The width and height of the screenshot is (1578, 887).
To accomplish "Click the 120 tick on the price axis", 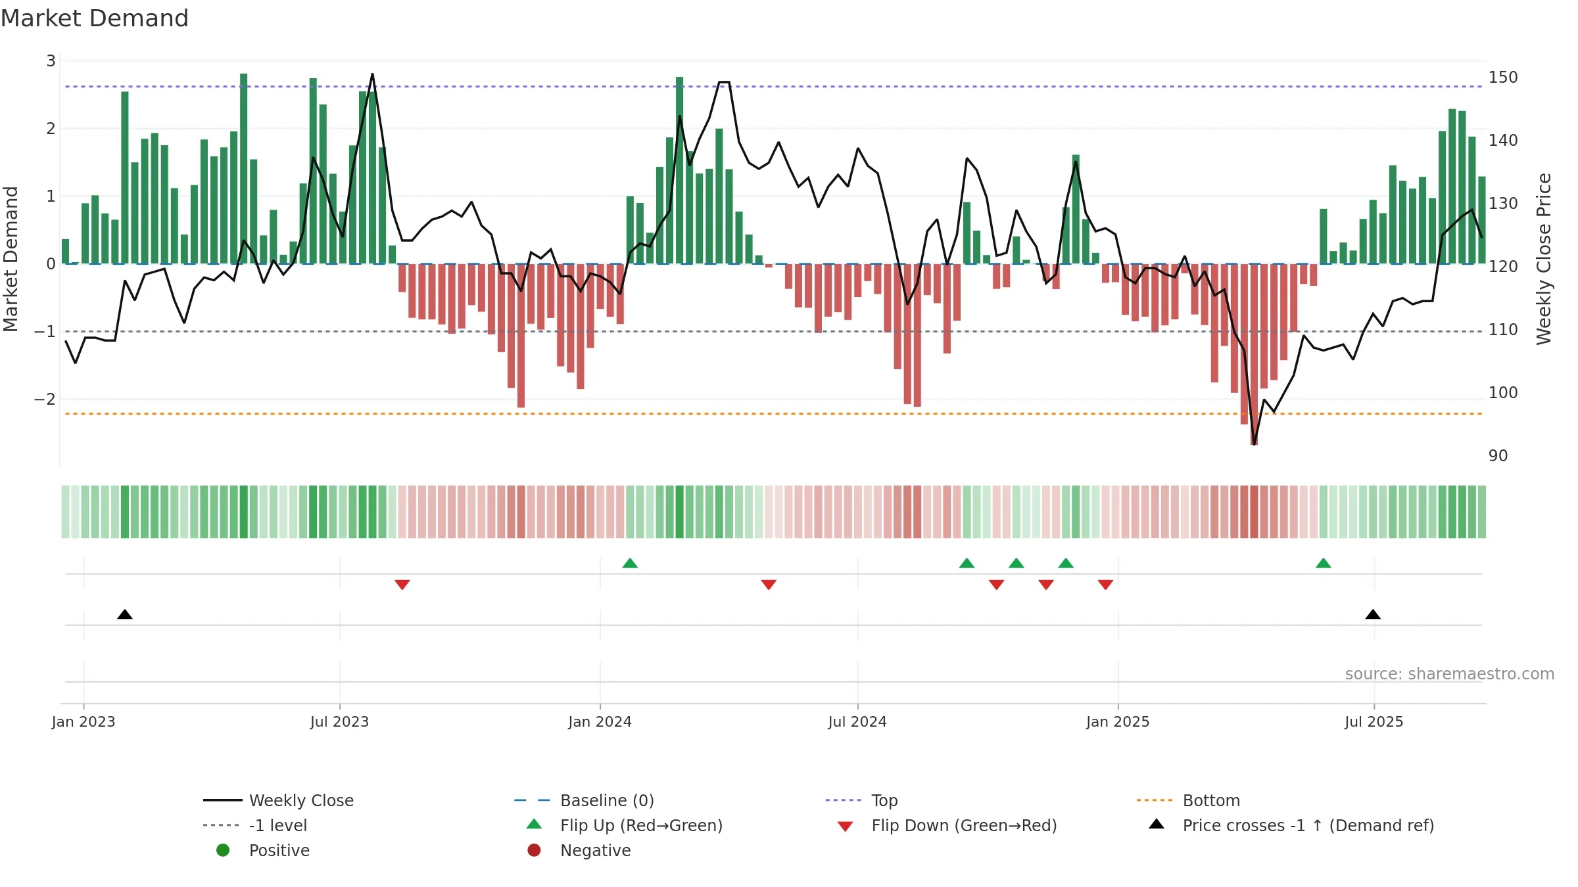I will click(x=1503, y=267).
